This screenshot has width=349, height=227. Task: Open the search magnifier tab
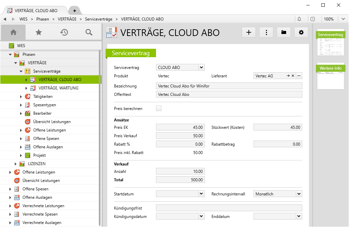(89, 32)
